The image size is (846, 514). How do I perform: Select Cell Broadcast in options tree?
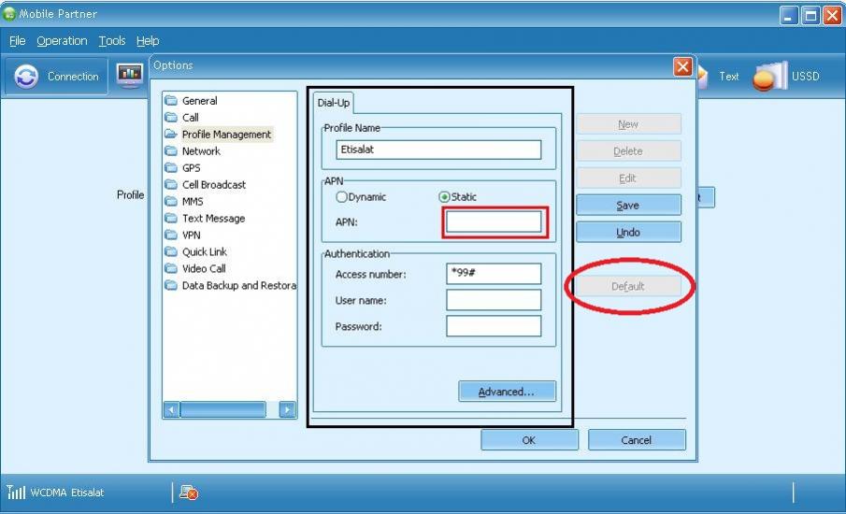(x=214, y=184)
